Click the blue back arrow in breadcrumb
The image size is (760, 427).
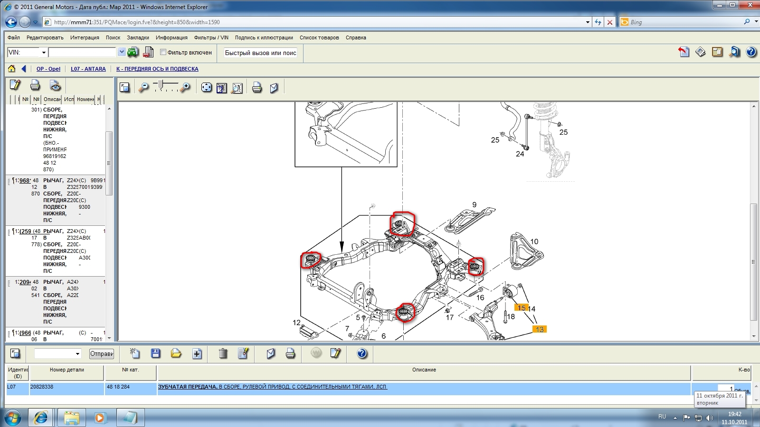tap(24, 69)
